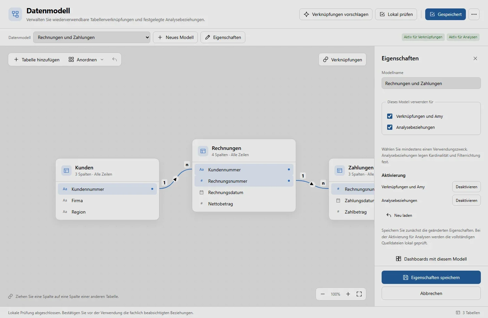Click text type icon of Firma column
The width and height of the screenshot is (488, 318).
tap(65, 201)
